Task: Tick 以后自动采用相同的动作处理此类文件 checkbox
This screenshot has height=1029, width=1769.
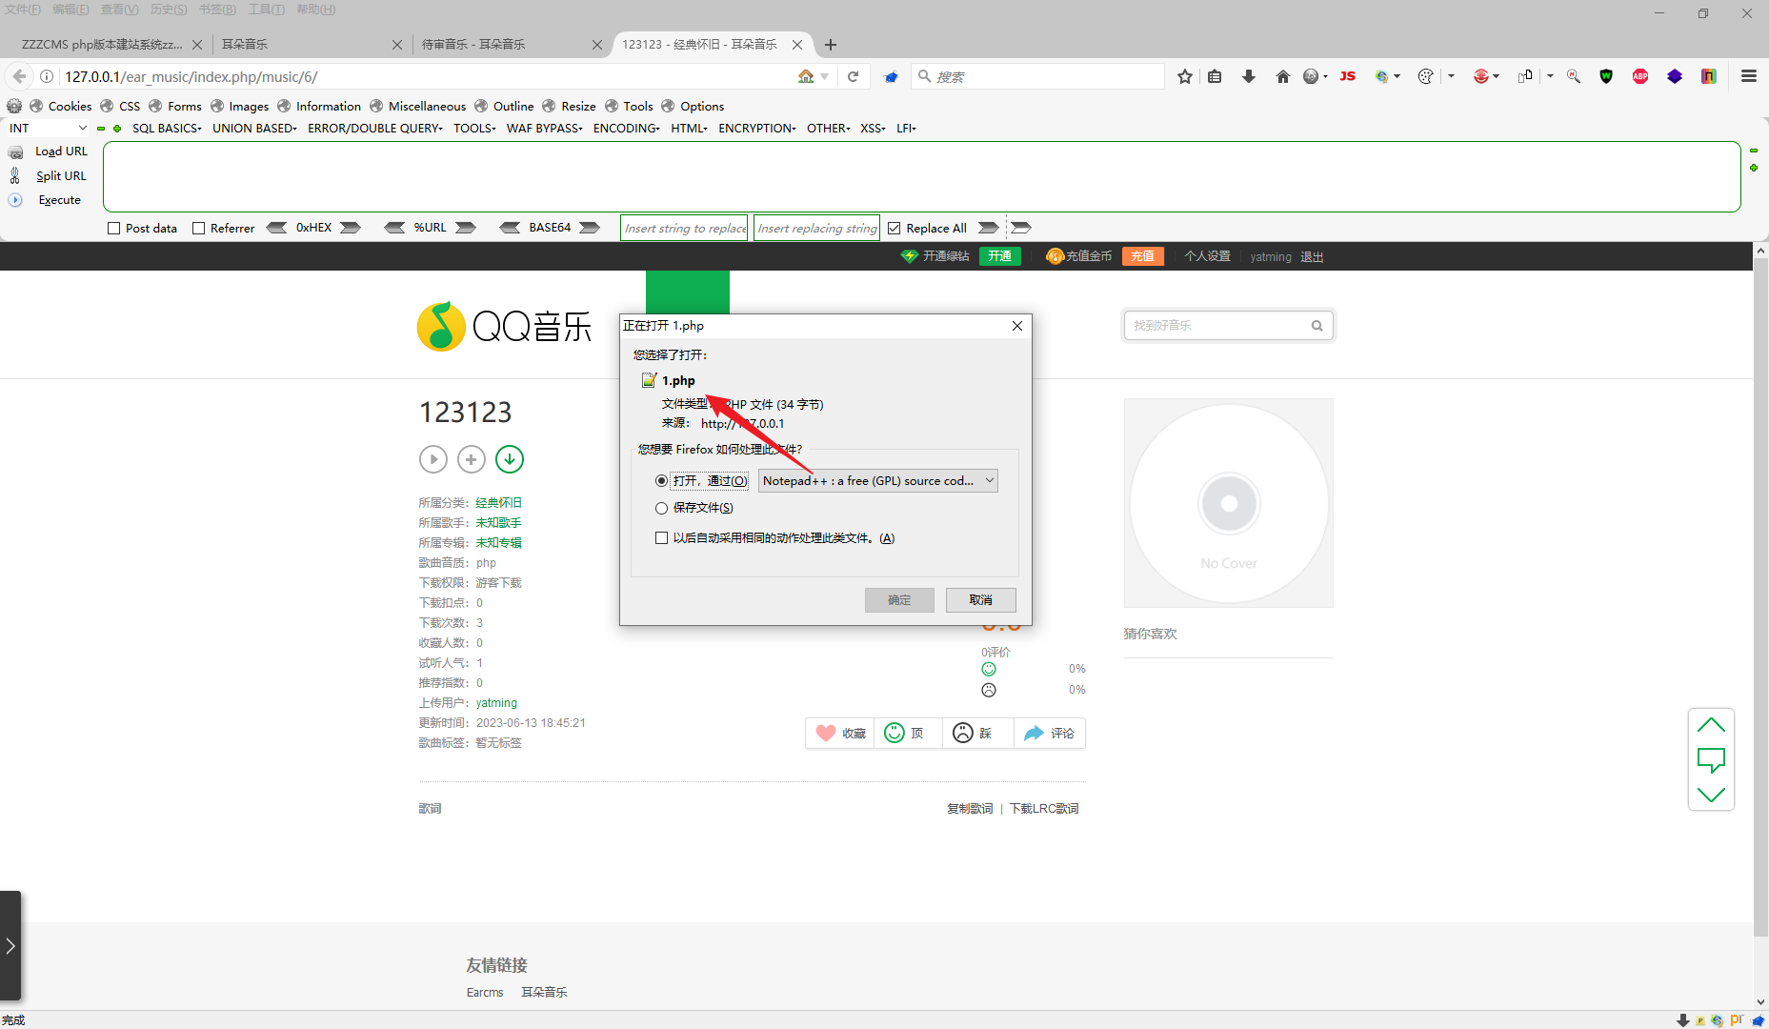Action: tap(661, 538)
